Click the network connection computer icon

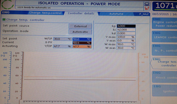[147, 4]
